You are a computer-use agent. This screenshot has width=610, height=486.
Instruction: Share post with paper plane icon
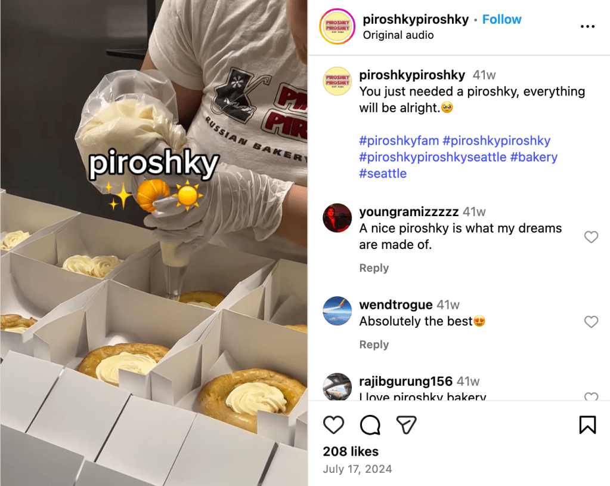(x=406, y=425)
